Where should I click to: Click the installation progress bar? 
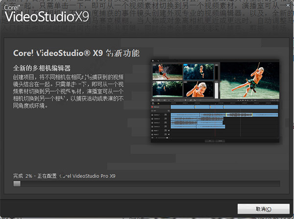point(147,184)
